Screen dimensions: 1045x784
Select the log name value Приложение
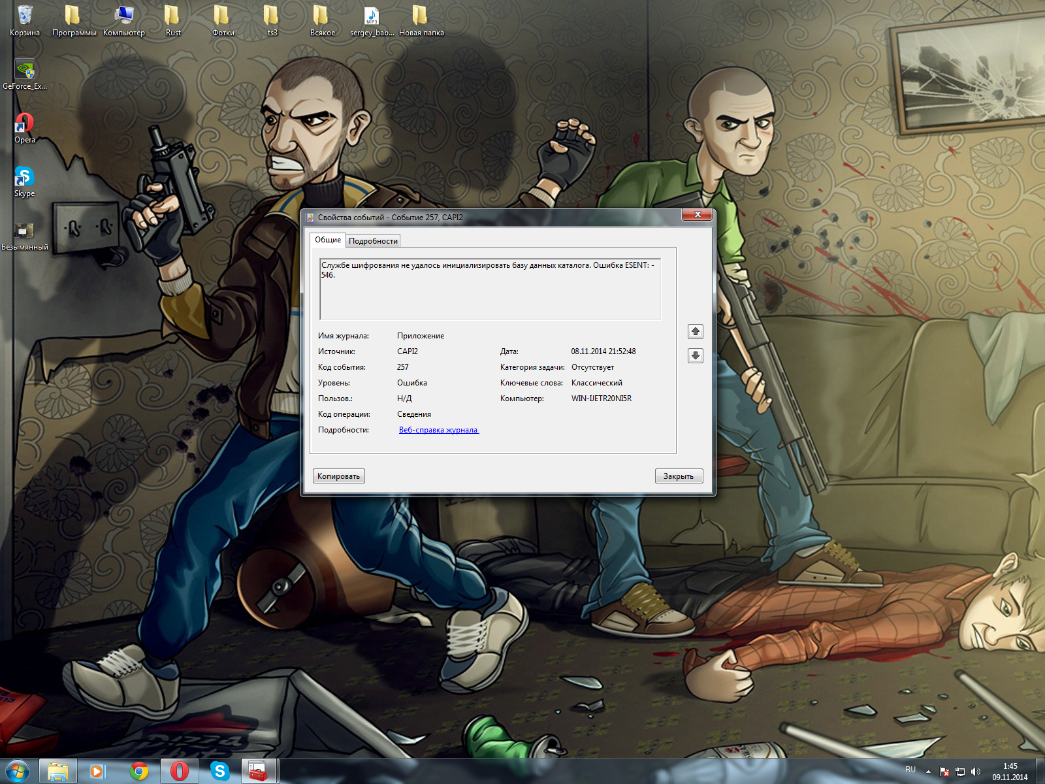[x=421, y=336]
